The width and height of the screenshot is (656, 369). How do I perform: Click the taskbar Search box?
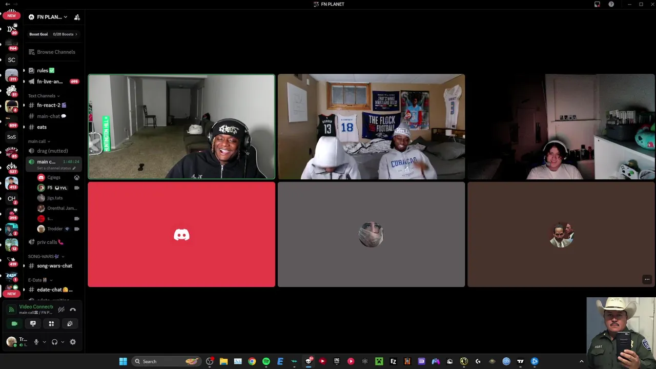167,361
